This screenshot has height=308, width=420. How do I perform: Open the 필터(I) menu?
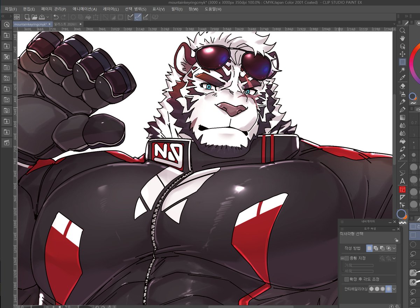click(177, 9)
